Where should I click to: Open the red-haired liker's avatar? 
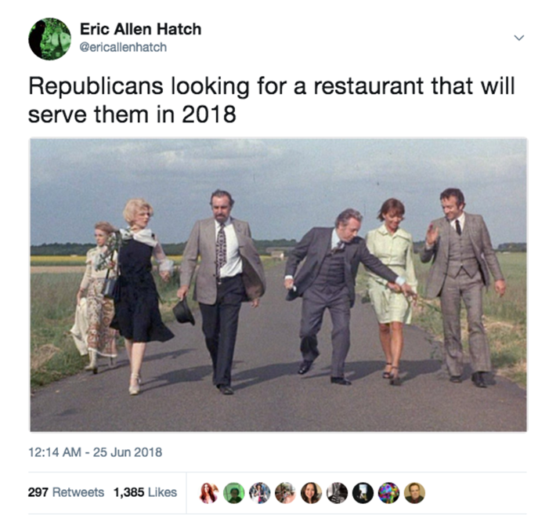tap(209, 493)
